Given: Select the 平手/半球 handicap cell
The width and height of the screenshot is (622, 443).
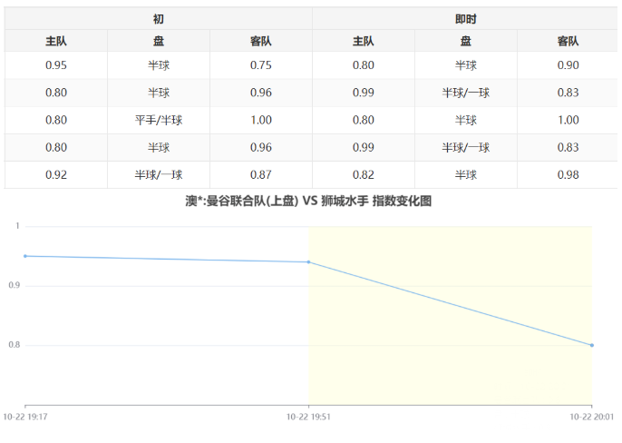Looking at the screenshot, I should click(159, 120).
